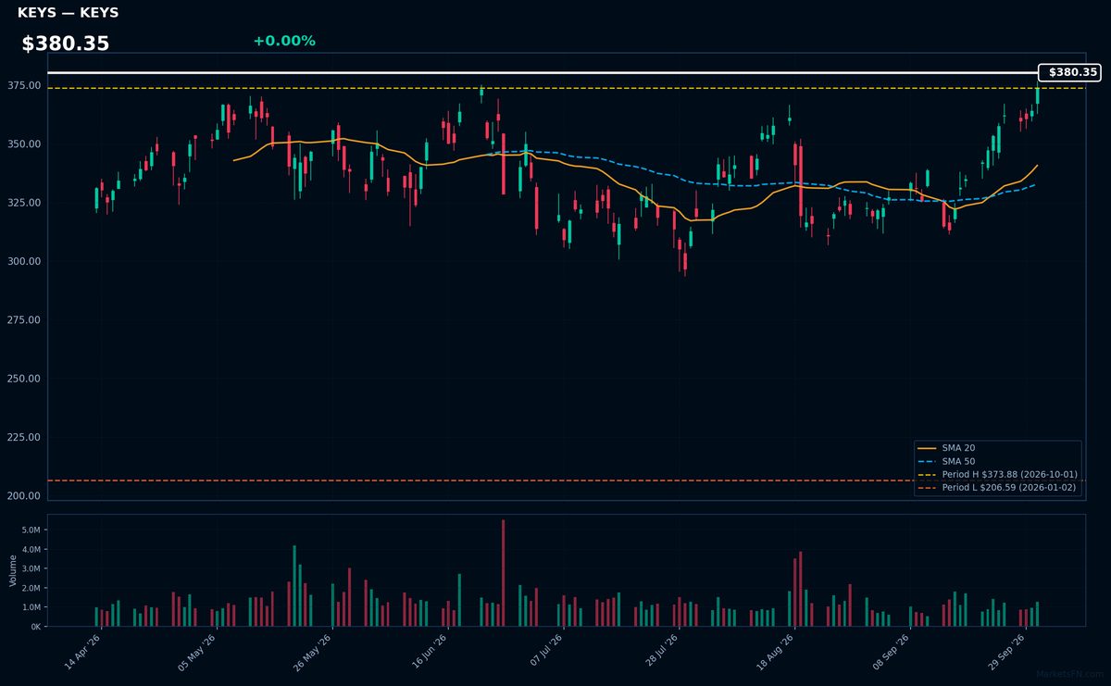This screenshot has height=686, width=1111.
Task: Click the 375.00 price axis label
Action: click(25, 85)
